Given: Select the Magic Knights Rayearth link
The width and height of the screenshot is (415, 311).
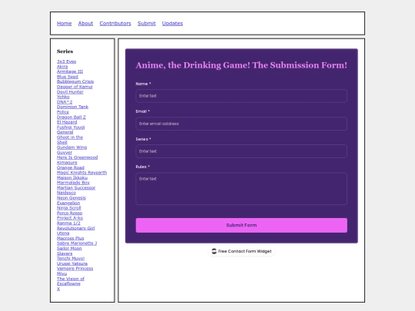Looking at the screenshot, I should pyautogui.click(x=82, y=173).
